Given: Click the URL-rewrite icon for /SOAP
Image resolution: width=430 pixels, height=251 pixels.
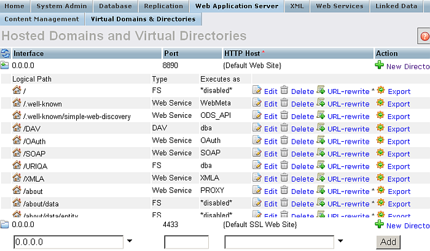Looking at the screenshot, I should [321, 152].
